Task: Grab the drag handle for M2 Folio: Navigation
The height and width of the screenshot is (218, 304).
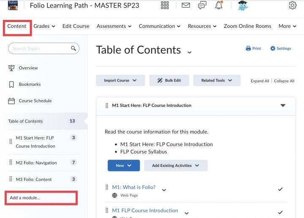Action: (x=11, y=162)
